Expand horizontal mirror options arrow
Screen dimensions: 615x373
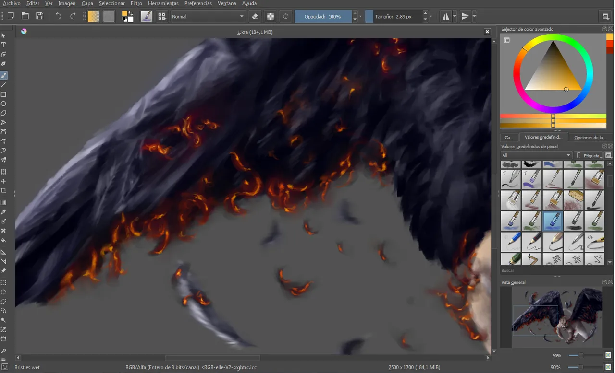coord(455,16)
